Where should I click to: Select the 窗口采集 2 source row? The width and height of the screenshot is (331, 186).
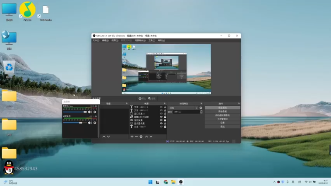(148, 114)
